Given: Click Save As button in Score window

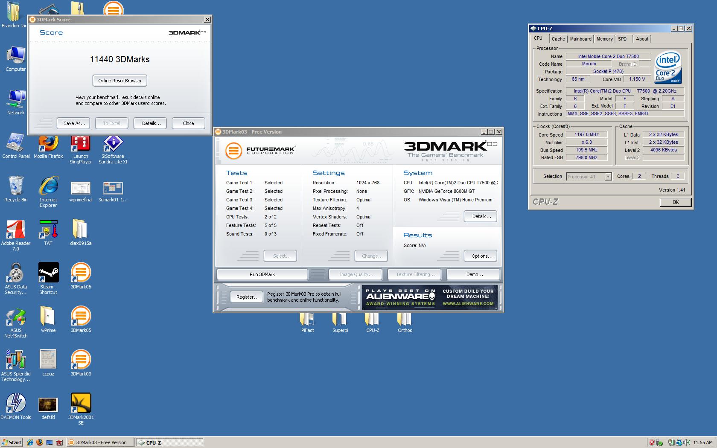Looking at the screenshot, I should (74, 123).
